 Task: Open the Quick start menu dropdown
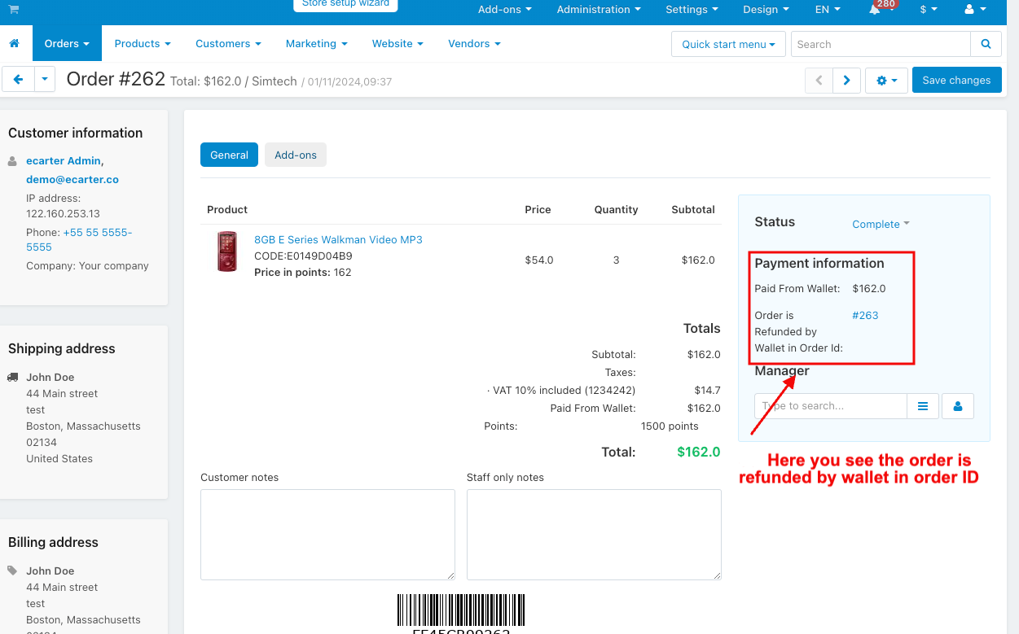click(x=728, y=44)
